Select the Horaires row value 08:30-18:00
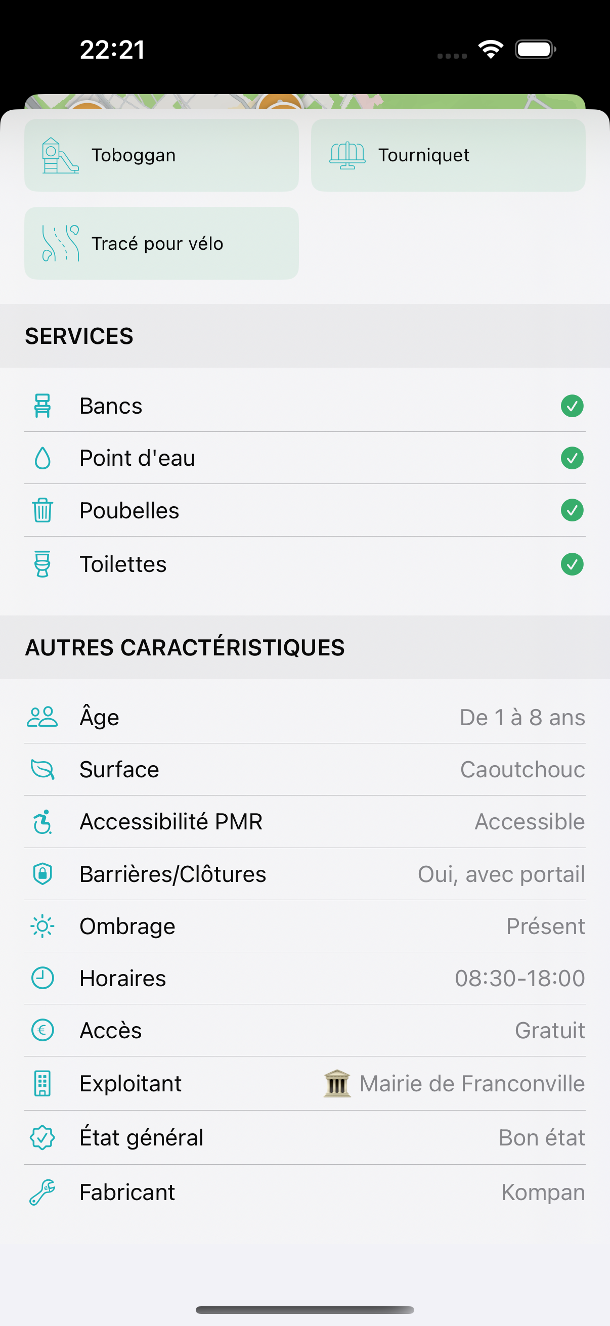 519,978
